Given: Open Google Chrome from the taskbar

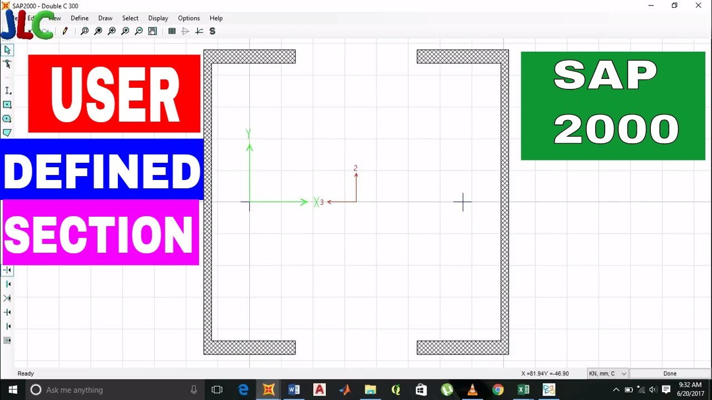Looking at the screenshot, I should tap(498, 390).
